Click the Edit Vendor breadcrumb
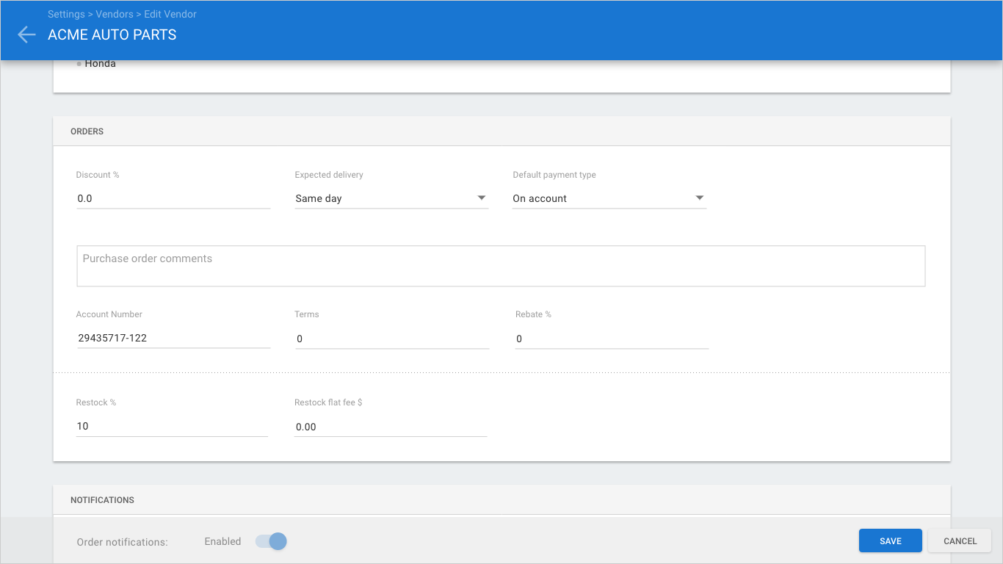The height and width of the screenshot is (564, 1003). (170, 14)
